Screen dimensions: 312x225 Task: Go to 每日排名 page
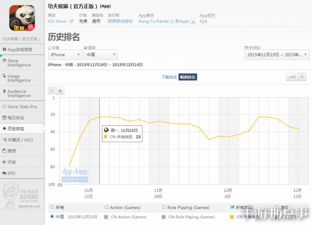tap(22, 118)
